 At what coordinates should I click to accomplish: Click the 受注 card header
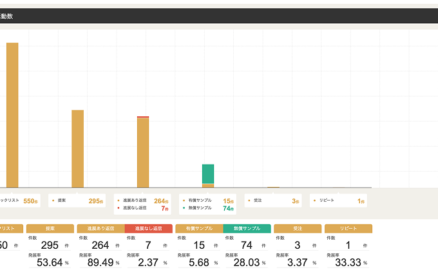coord(297,228)
